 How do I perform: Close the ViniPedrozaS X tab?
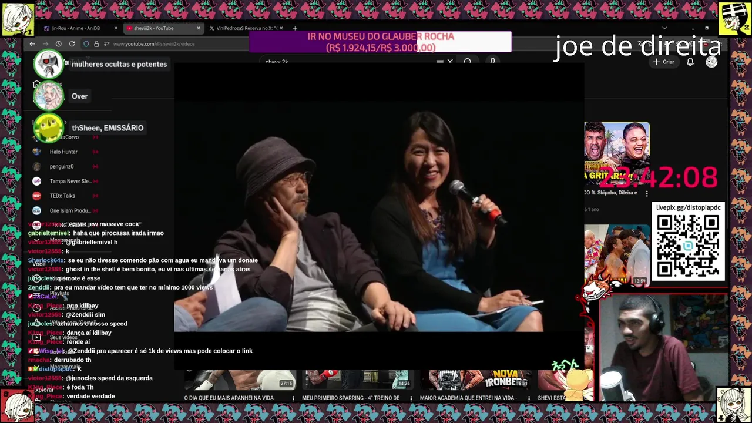click(281, 28)
